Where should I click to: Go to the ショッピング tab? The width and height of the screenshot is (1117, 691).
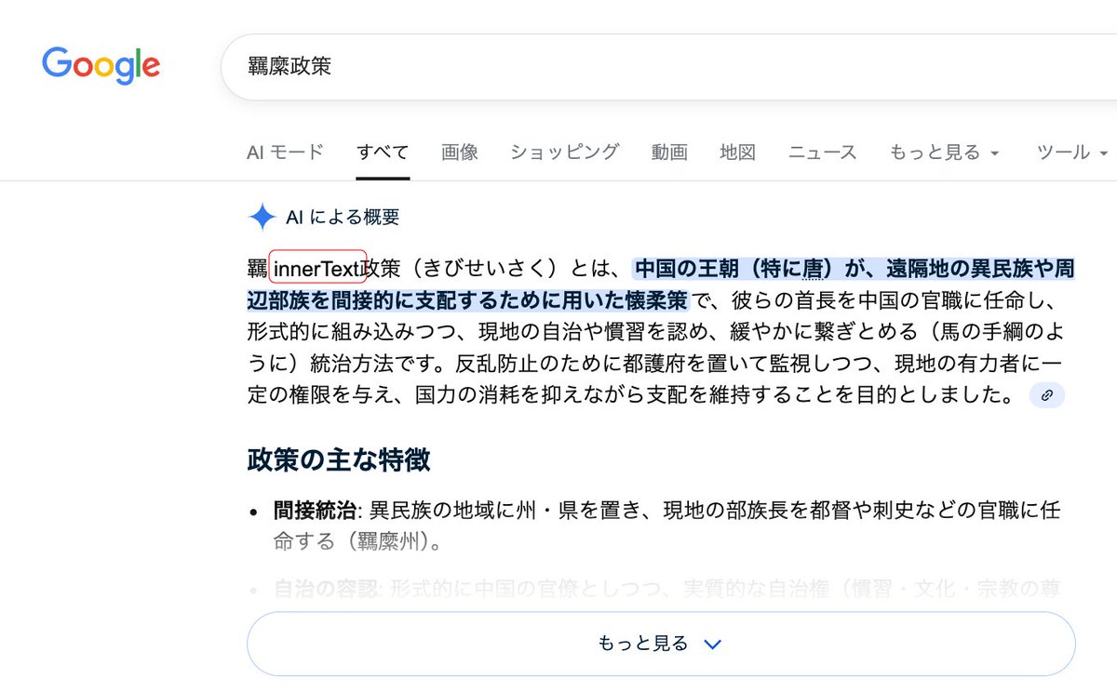(x=564, y=153)
